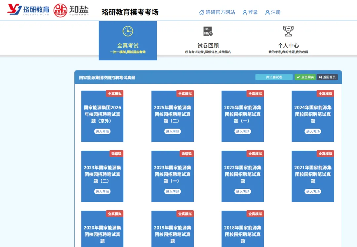
Task: Click 进入考场 for 2025年真题（二）
Action: pos(172,131)
